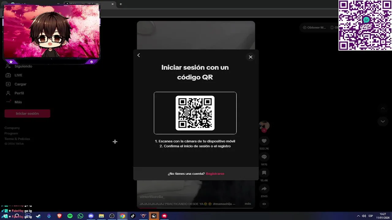
Task: Open the vitterifiorella_ creator username
Action: coord(152,197)
